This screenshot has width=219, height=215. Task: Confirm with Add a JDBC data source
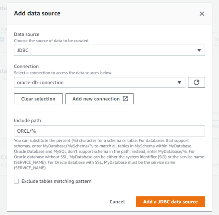(170, 202)
